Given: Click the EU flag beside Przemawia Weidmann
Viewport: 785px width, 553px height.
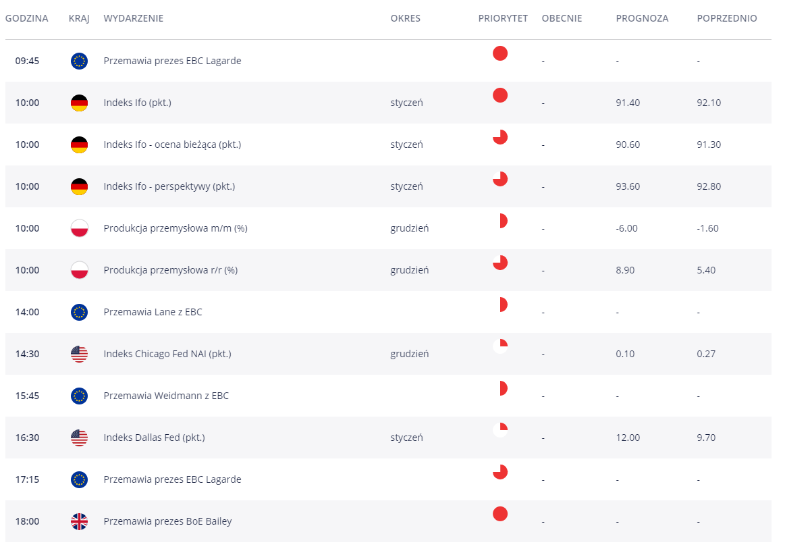Looking at the screenshot, I should click(x=79, y=396).
